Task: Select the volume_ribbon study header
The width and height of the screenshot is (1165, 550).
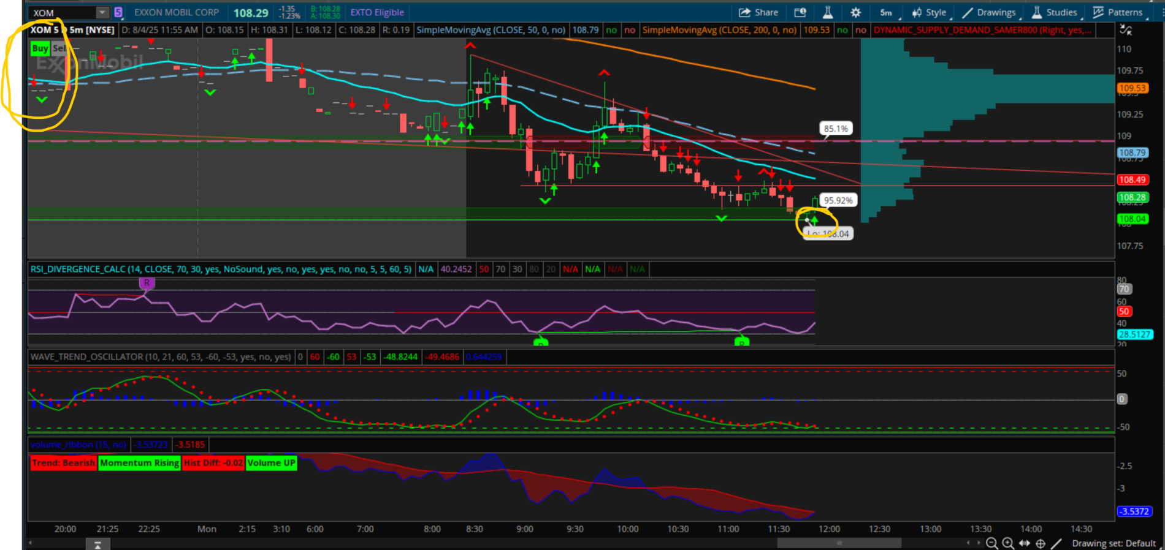Action: coord(78,445)
